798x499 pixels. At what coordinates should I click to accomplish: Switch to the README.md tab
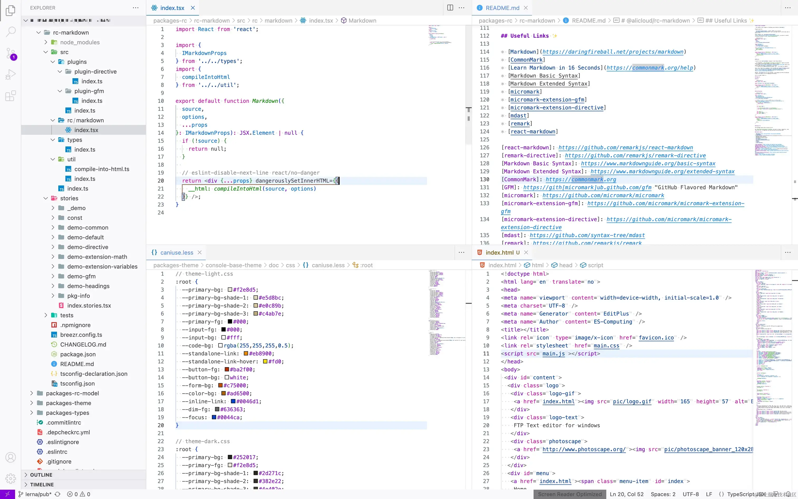[502, 8]
